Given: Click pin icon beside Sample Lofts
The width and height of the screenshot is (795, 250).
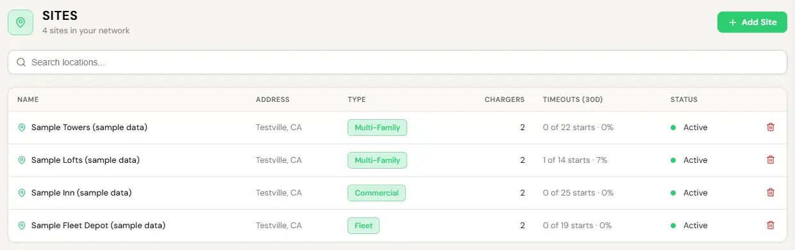Looking at the screenshot, I should pos(22,160).
